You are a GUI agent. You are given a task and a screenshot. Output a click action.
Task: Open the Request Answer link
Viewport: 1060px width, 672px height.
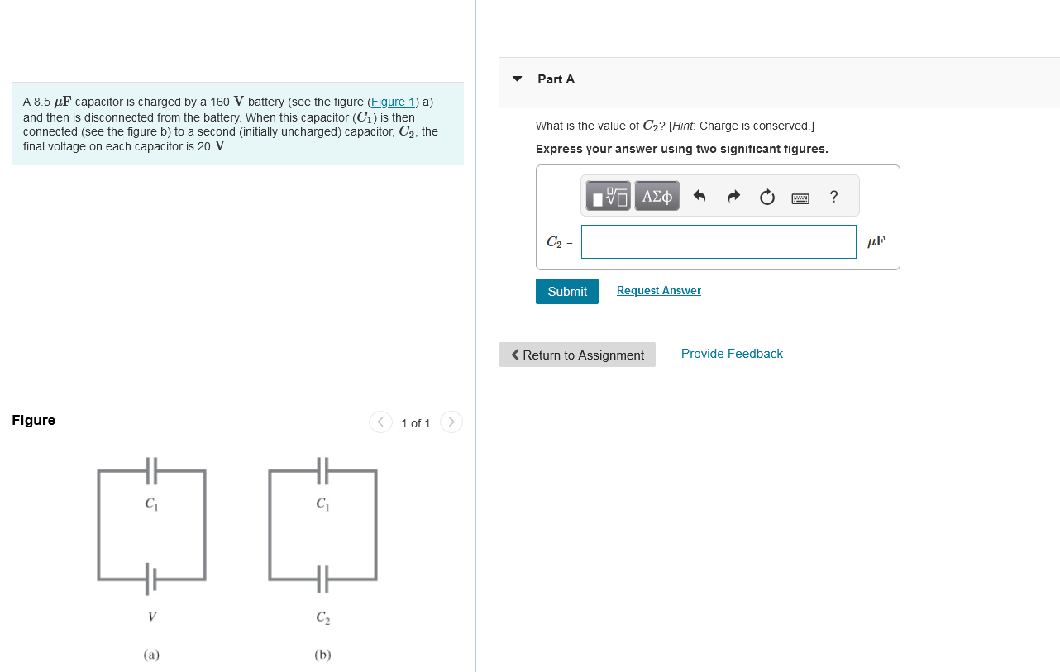pyautogui.click(x=658, y=290)
